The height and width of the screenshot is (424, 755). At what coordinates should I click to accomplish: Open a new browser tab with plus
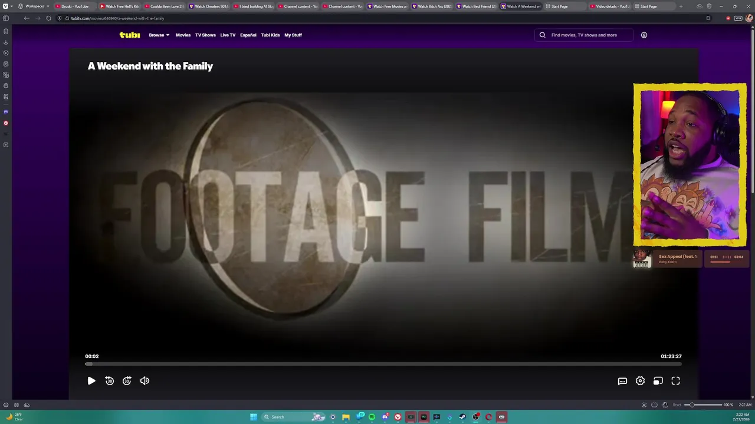click(x=681, y=6)
